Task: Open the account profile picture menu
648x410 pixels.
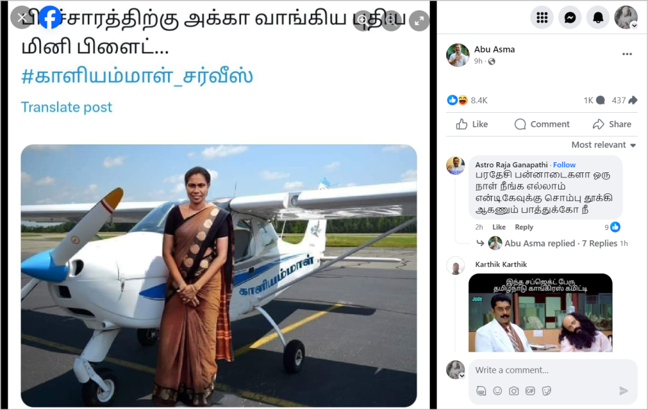Action: click(626, 17)
